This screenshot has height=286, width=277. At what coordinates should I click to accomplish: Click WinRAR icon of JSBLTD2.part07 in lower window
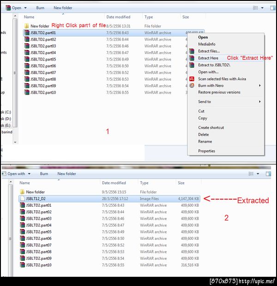[22, 245]
